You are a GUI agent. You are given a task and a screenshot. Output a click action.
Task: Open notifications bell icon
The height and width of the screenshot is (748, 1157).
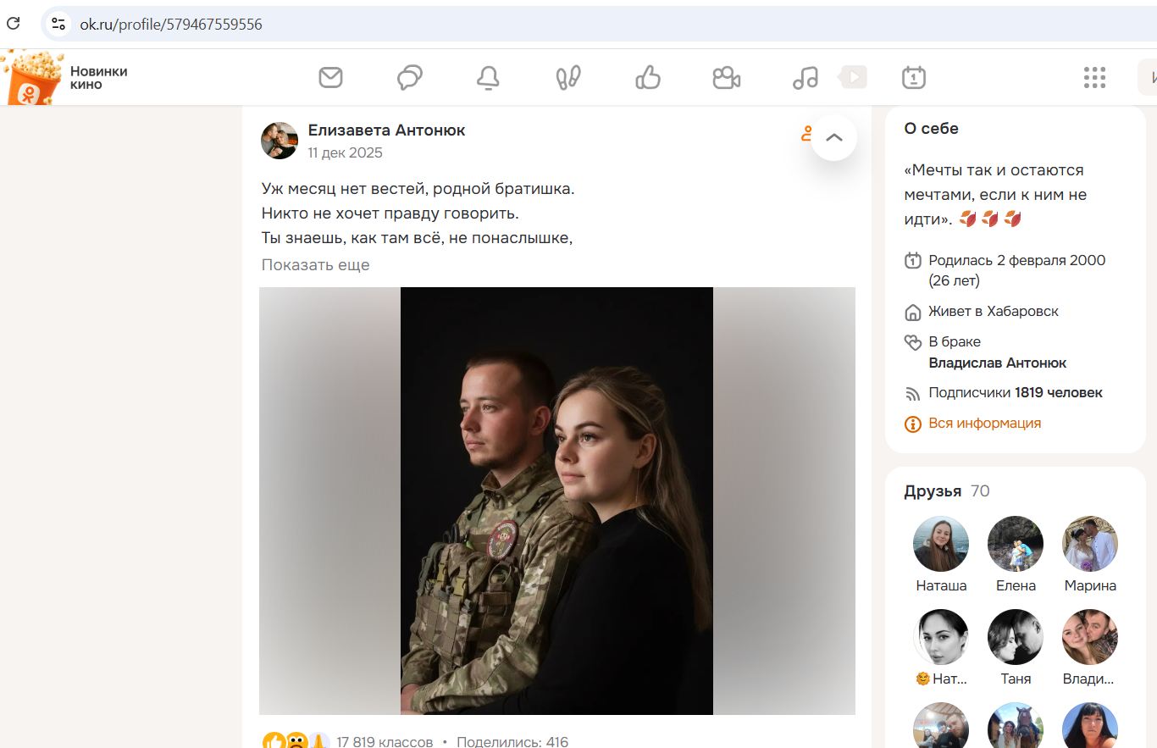(x=488, y=78)
